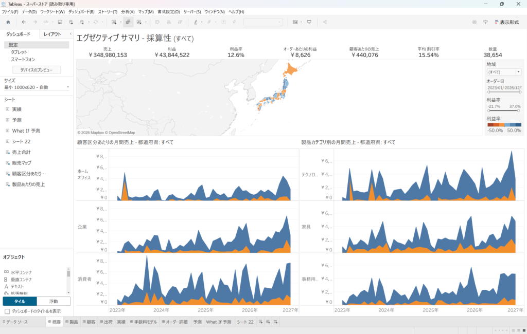Switch to the レイアウト tab
This screenshot has width=527, height=334.
pyautogui.click(x=53, y=34)
